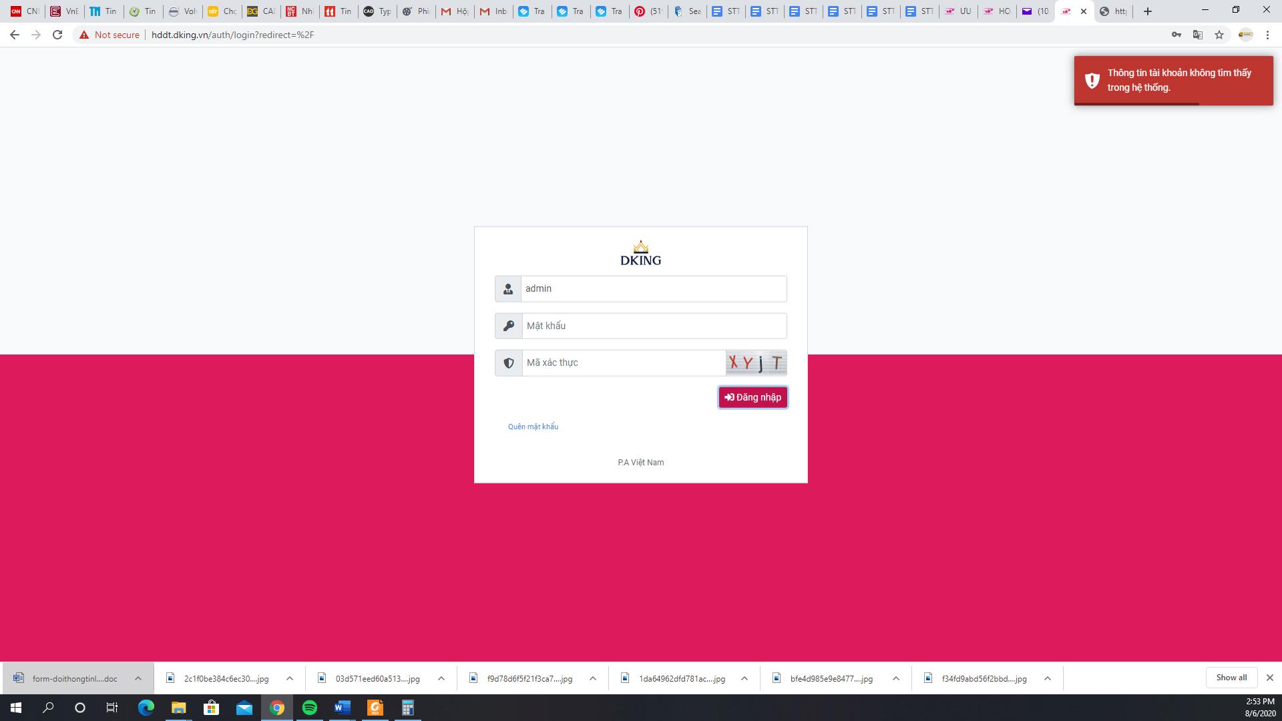Switch to the CNN tab
1282x721 pixels.
pos(25,11)
